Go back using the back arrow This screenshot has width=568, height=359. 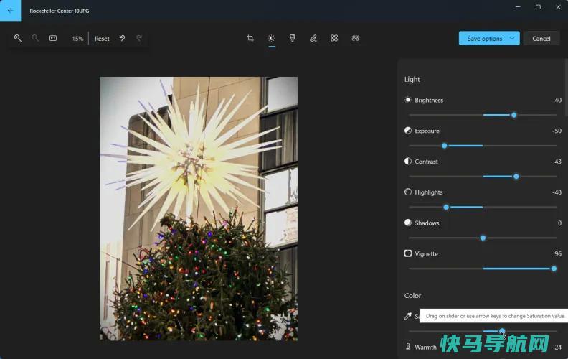(10, 11)
